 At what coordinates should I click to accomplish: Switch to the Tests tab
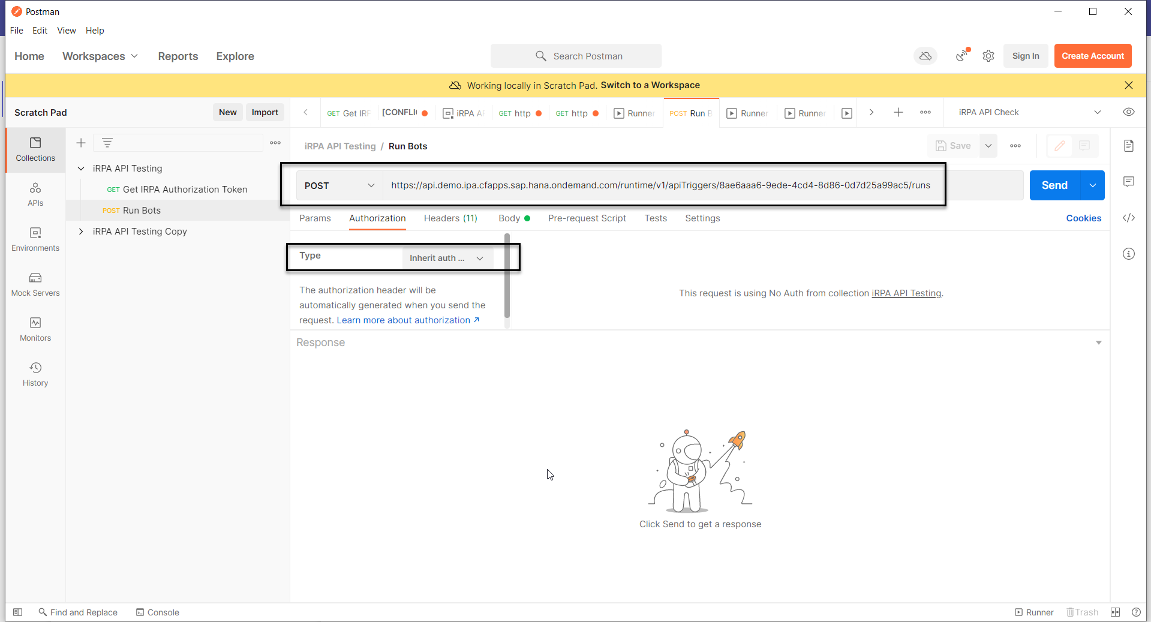[656, 218]
